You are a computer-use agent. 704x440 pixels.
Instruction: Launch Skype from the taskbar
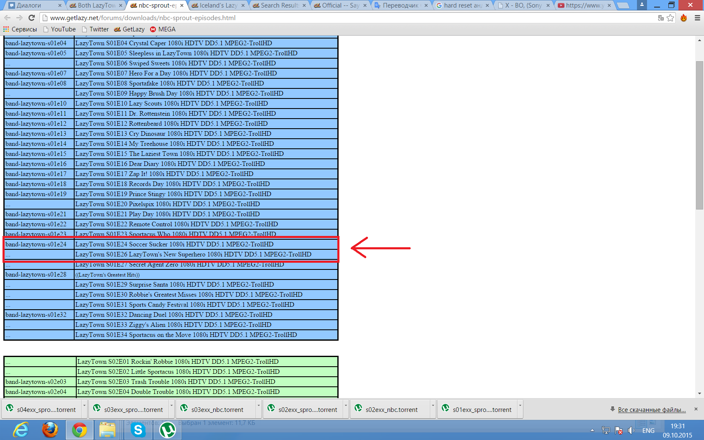click(138, 430)
